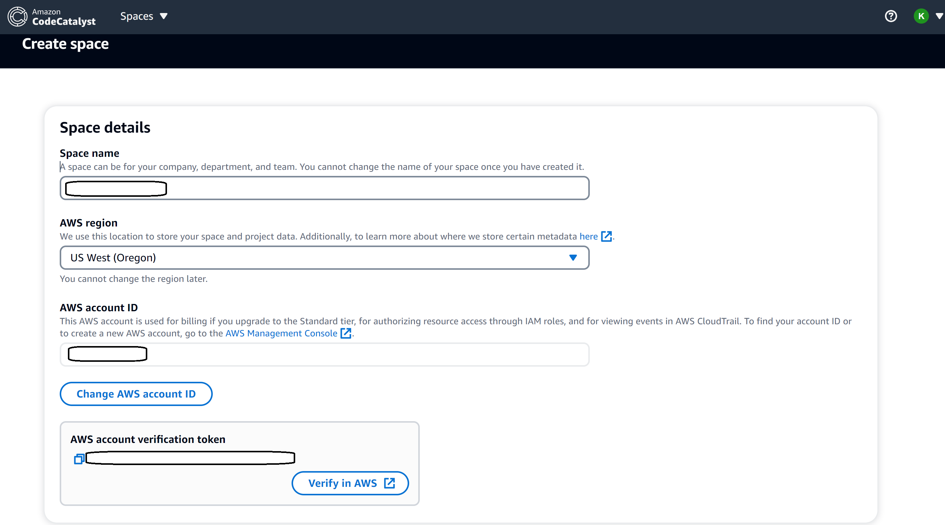Viewport: 945px width, 525px height.
Task: Click the Amazon CodeCatalyst logo icon
Action: pyautogui.click(x=17, y=16)
